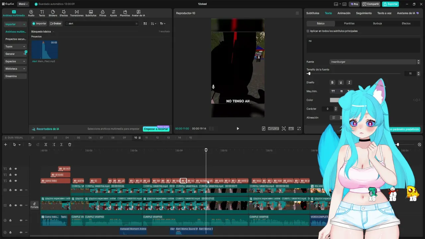This screenshot has width=425, height=239.
Task: Underline the subtitle text
Action: [341, 82]
